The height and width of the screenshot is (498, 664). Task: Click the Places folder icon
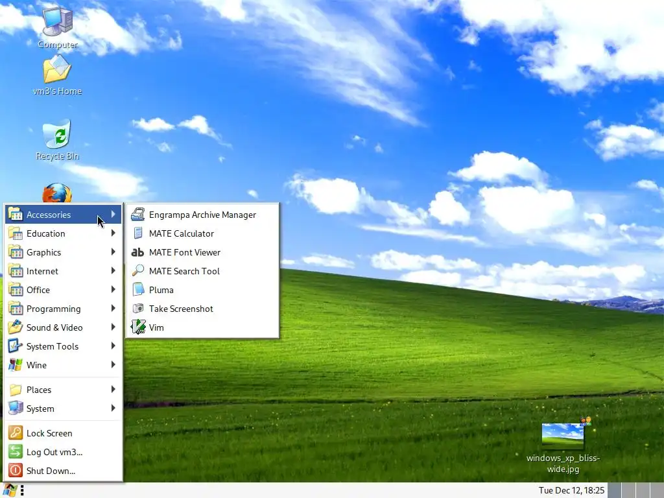coord(16,390)
